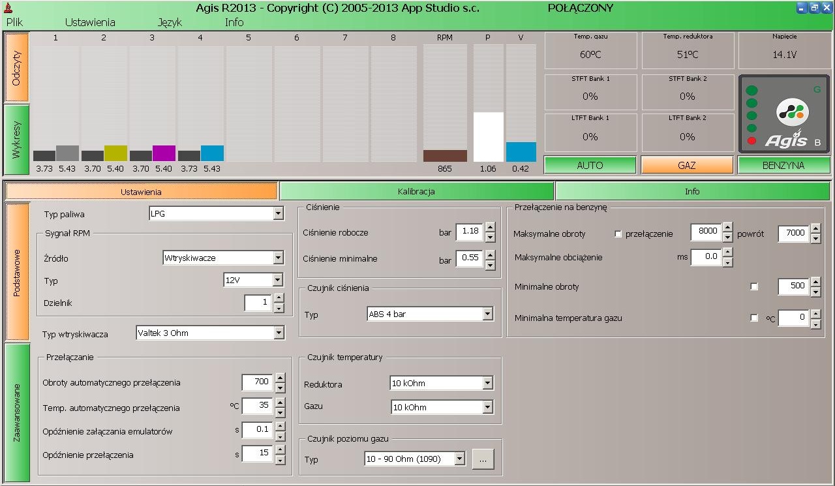Decrease Opóźnienie przełączenia down arrow
The image size is (835, 486).
pos(280,460)
